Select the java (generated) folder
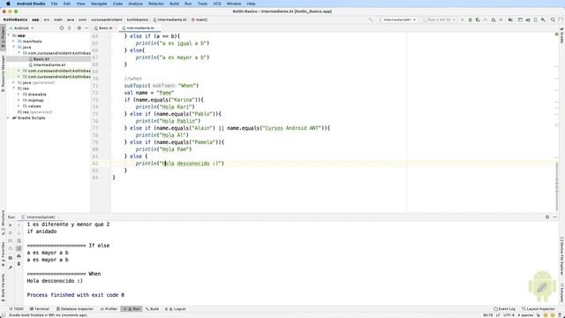The image size is (565, 318). coord(39,82)
